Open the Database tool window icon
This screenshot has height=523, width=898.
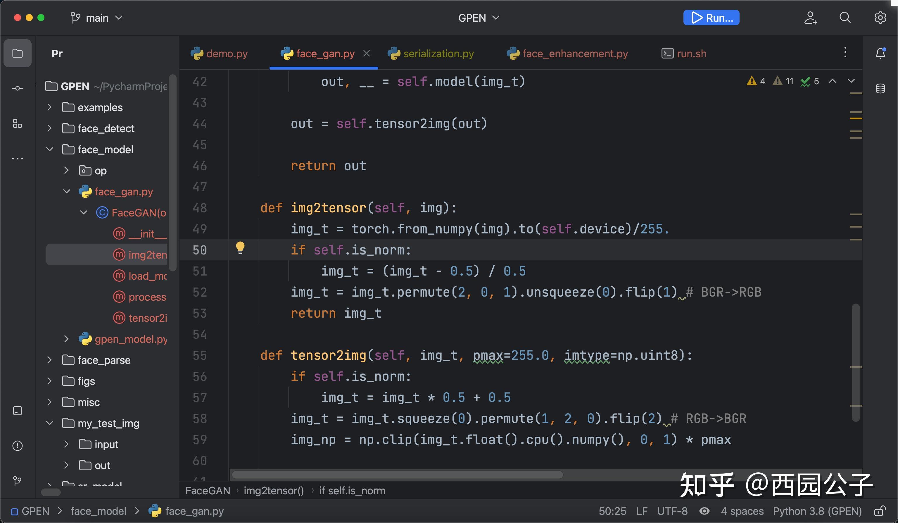click(x=880, y=88)
